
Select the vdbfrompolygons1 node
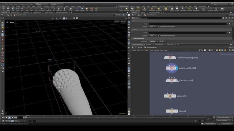170,57
